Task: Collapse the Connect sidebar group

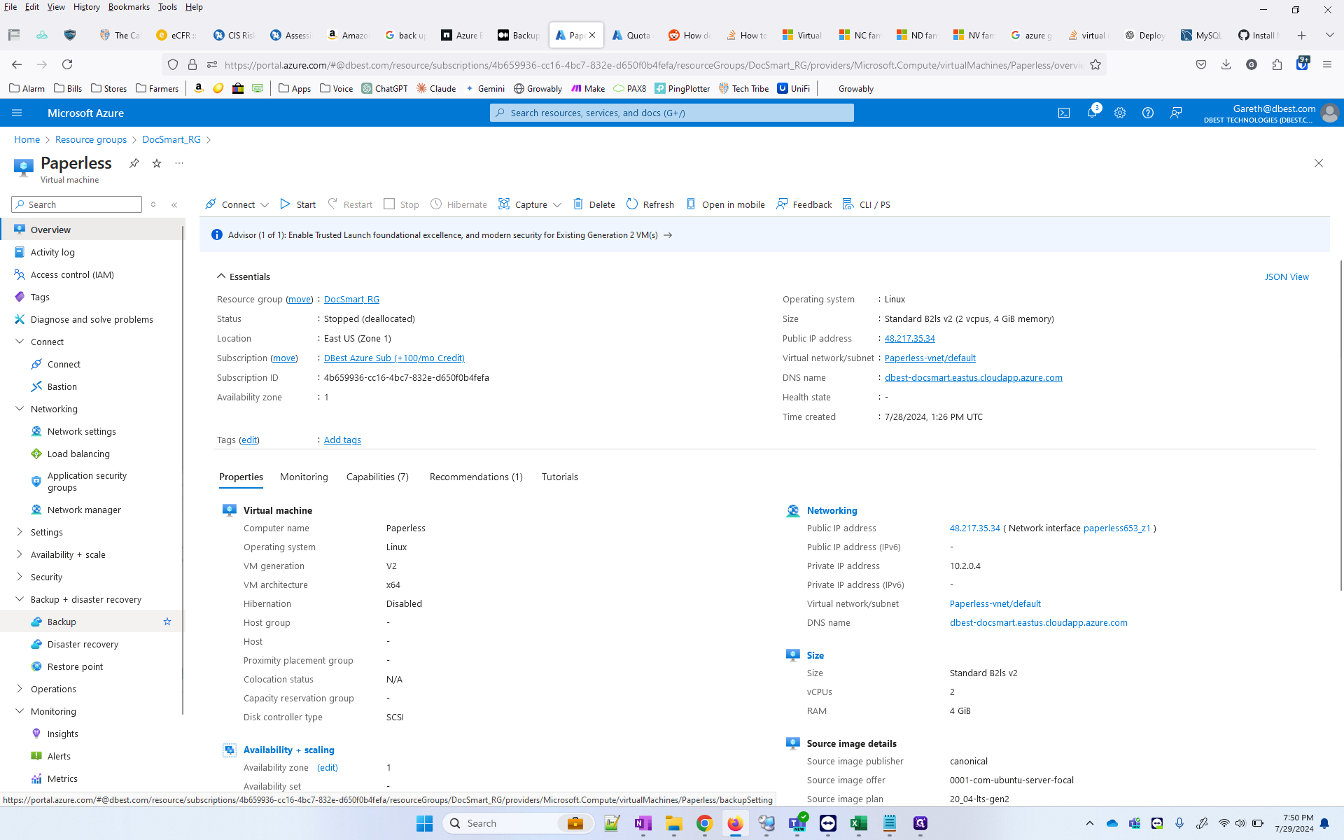Action: click(x=20, y=342)
